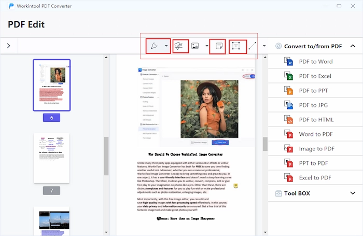The image size is (363, 236).
Task: Expand the Tool BOX section
Action: 353,193
